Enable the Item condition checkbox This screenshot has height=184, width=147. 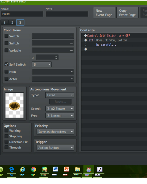coord(6,71)
